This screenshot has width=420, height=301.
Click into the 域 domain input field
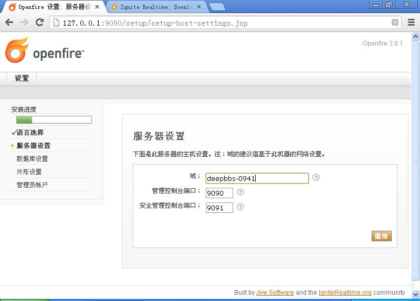(257, 178)
